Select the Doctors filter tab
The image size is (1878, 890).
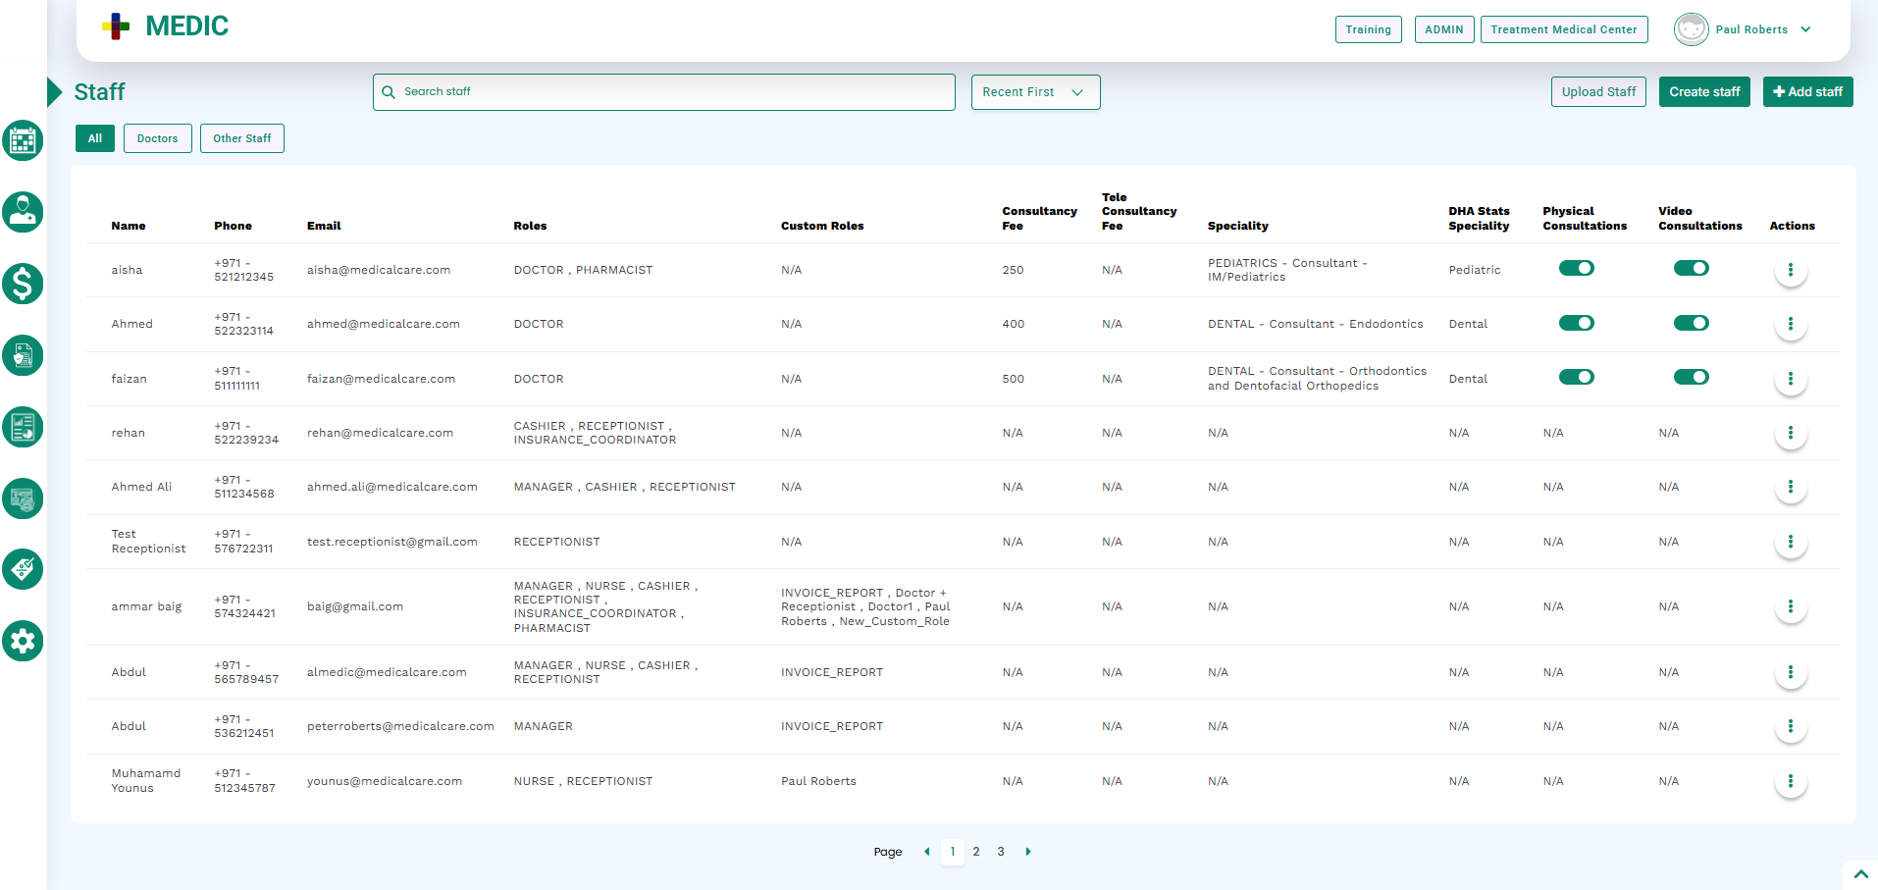pyautogui.click(x=158, y=138)
